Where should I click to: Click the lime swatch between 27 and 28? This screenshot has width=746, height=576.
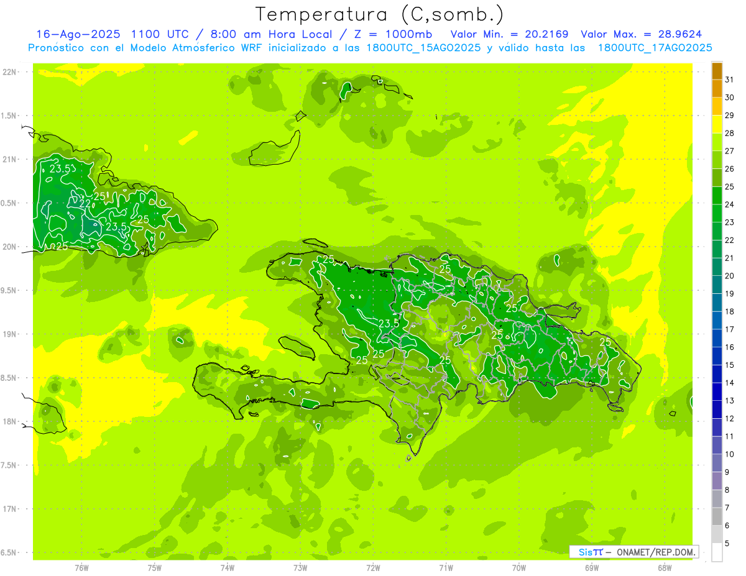pyautogui.click(x=717, y=142)
